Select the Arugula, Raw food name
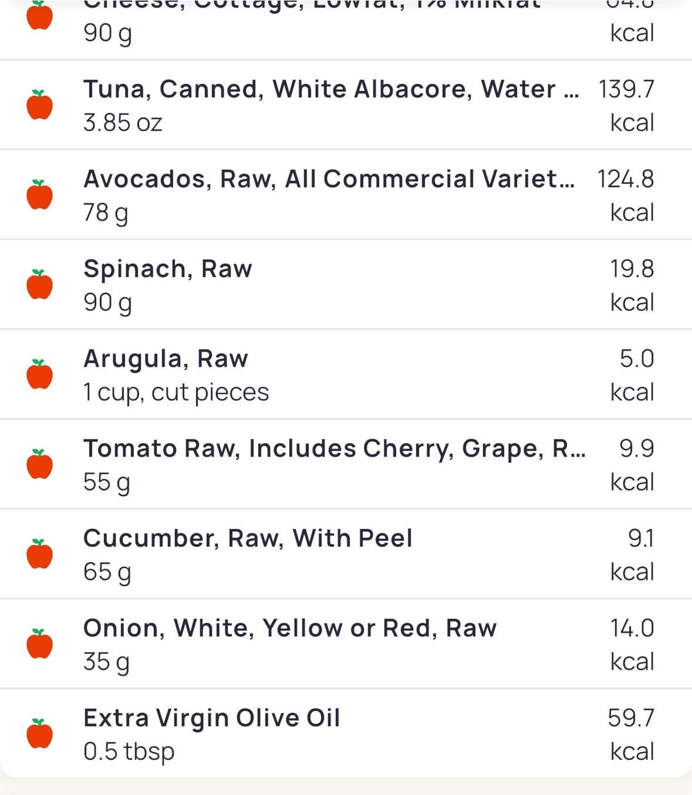The height and width of the screenshot is (795, 692). pyautogui.click(x=165, y=359)
